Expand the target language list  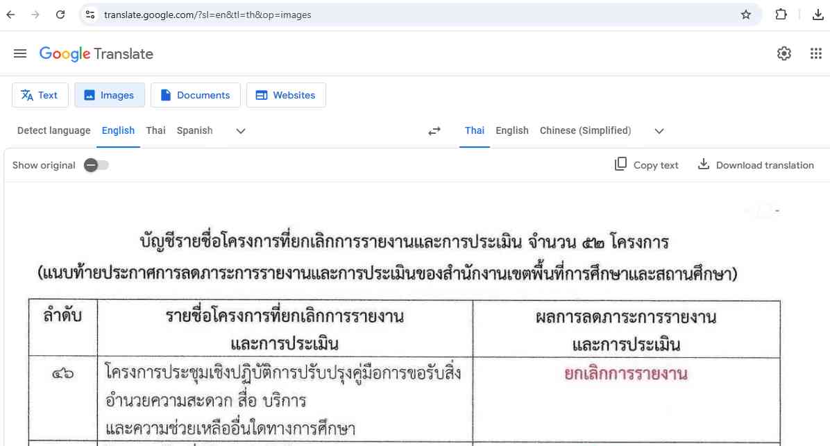click(x=659, y=131)
